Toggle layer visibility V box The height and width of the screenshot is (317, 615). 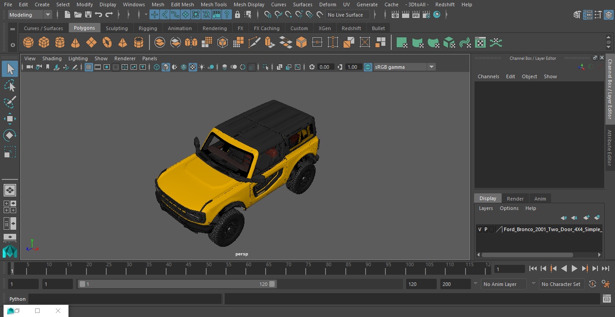(x=479, y=229)
